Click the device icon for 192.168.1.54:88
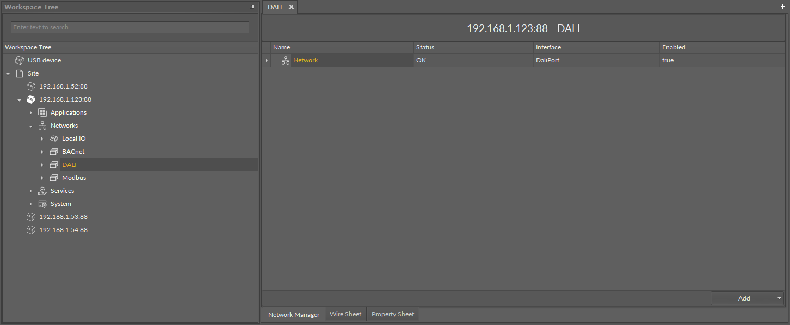 coord(31,230)
